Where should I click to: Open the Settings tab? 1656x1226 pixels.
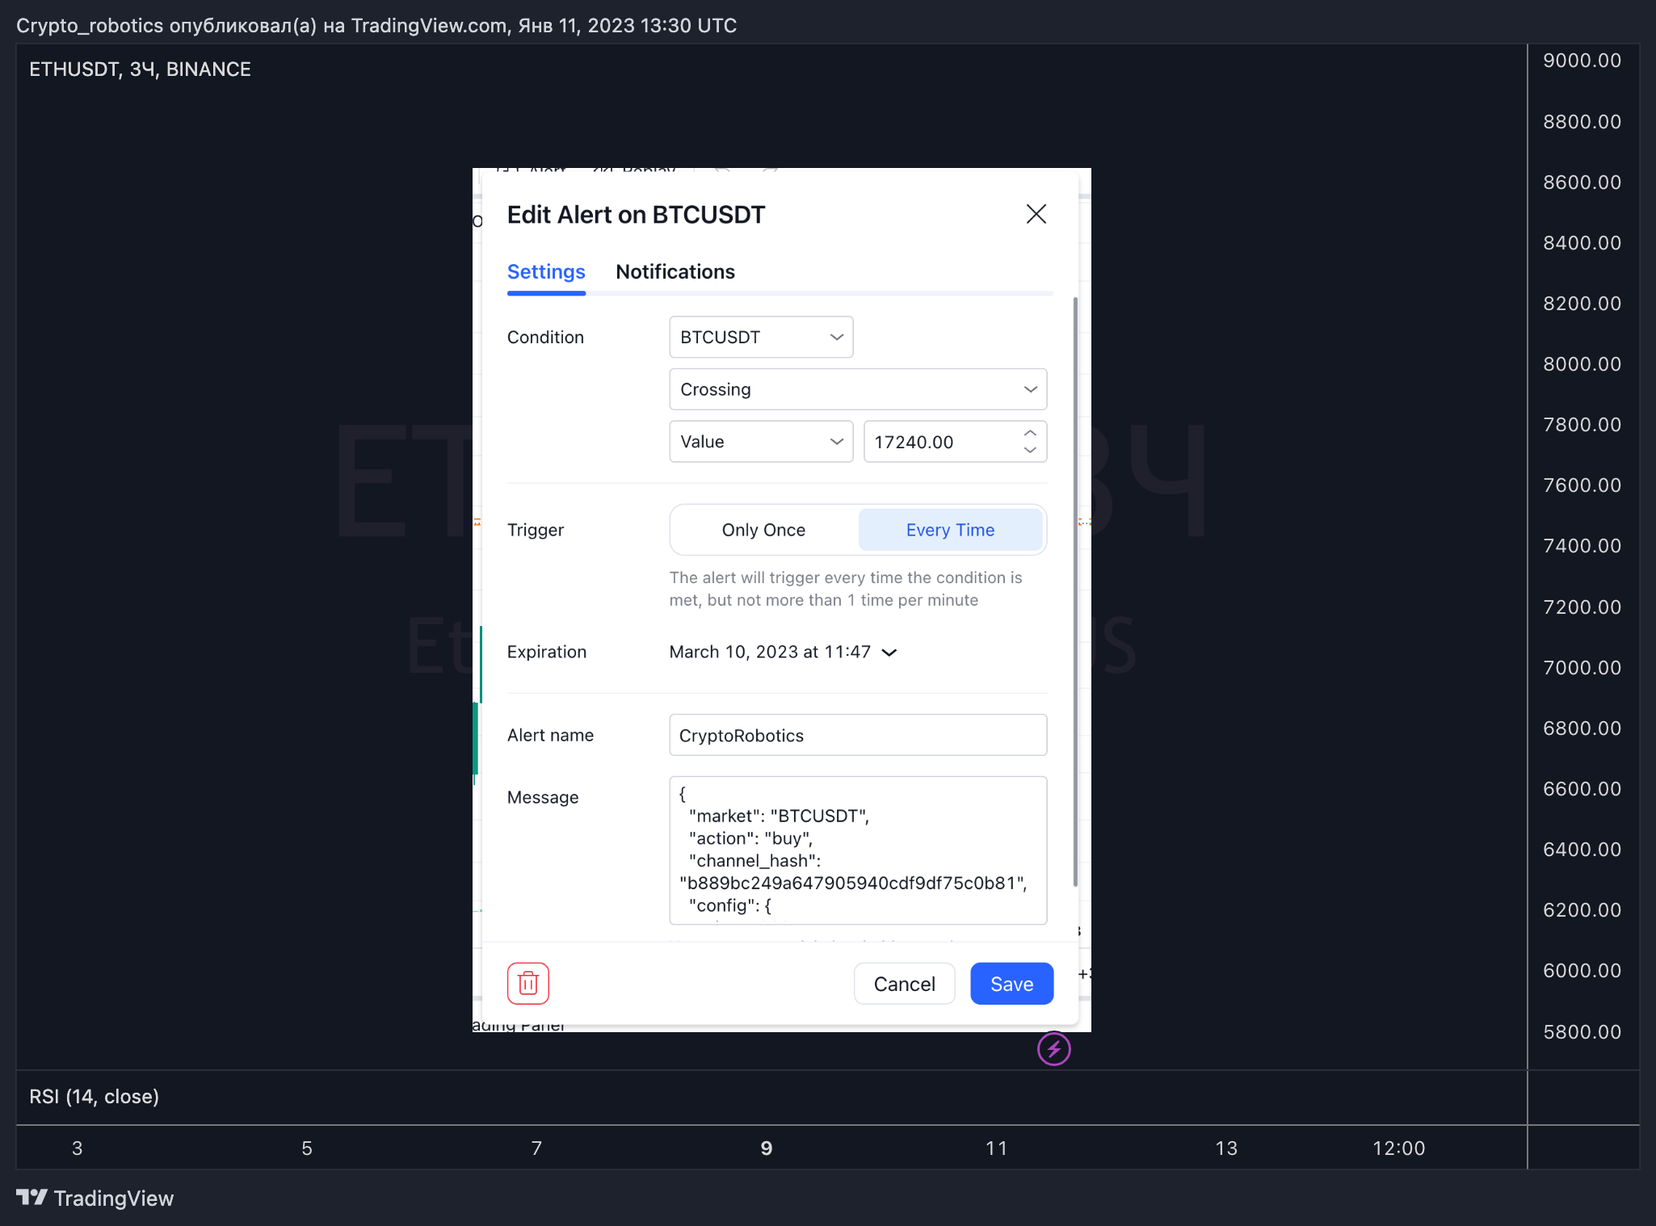click(x=546, y=272)
